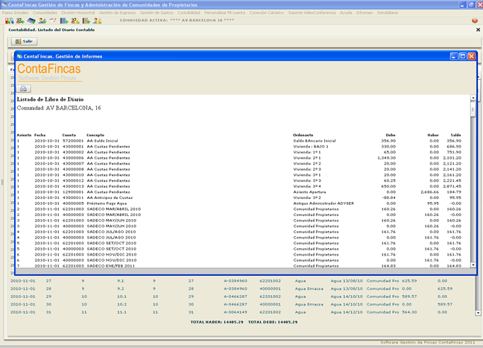Click the blue book with plus icon

coord(64,21)
